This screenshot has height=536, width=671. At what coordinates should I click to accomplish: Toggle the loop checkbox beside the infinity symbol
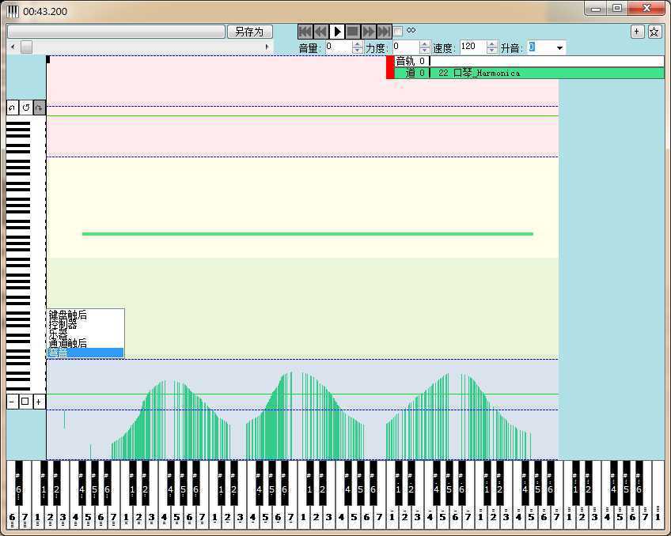(x=397, y=31)
